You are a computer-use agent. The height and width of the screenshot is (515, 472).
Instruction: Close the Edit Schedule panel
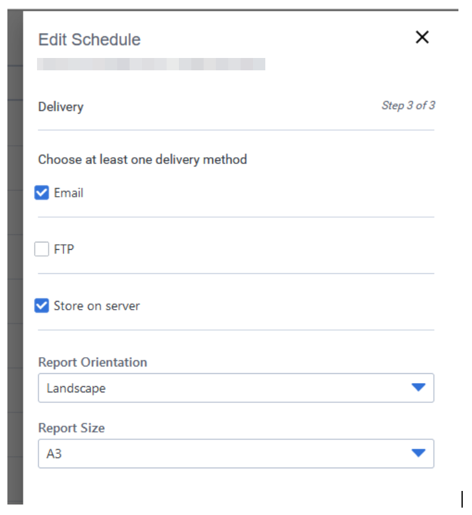tap(422, 38)
